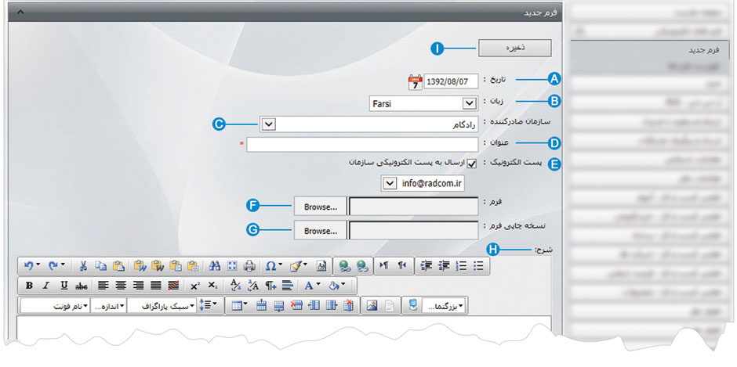This screenshot has width=737, height=367.
Task: Click the strikethrough abc icon
Action: point(81,285)
